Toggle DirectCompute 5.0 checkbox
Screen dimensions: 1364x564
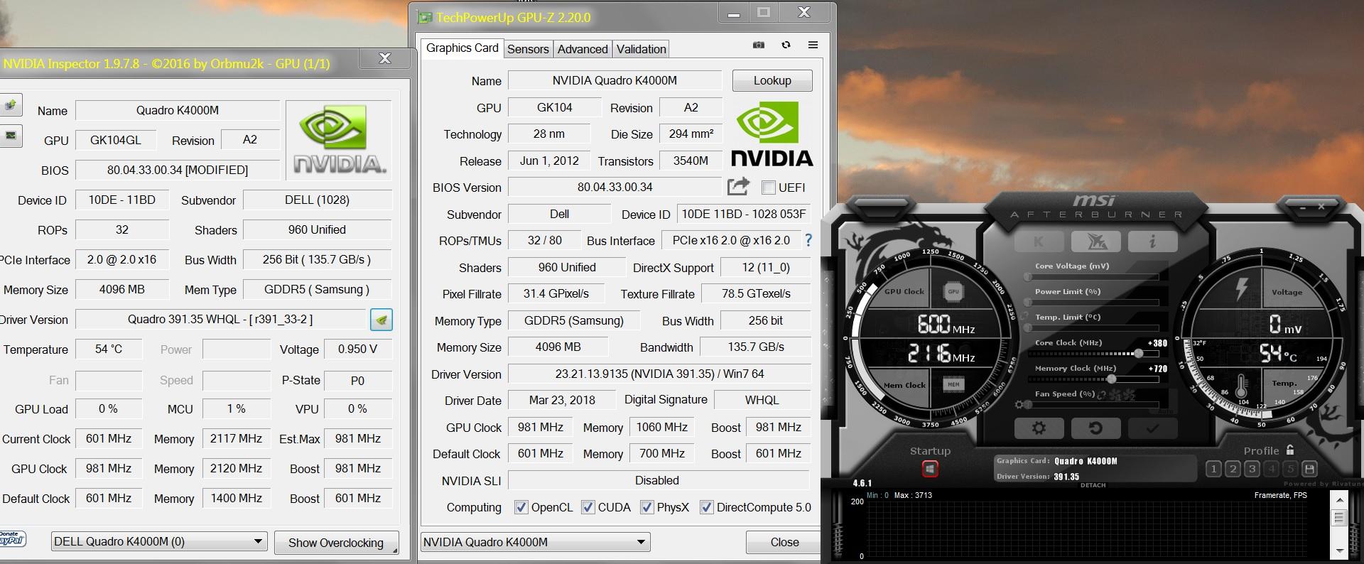706,507
